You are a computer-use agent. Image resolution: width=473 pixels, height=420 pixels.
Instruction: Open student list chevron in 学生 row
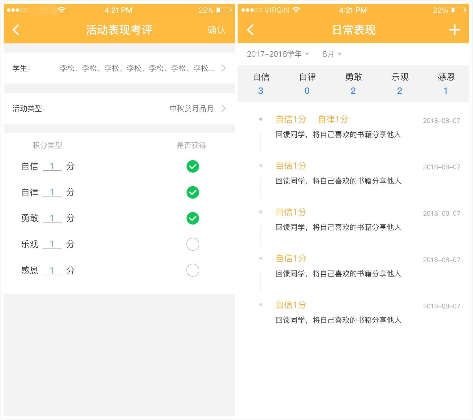click(x=224, y=68)
